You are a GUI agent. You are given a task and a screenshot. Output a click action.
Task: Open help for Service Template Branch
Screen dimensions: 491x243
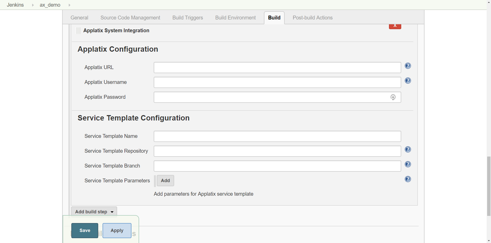pyautogui.click(x=408, y=164)
